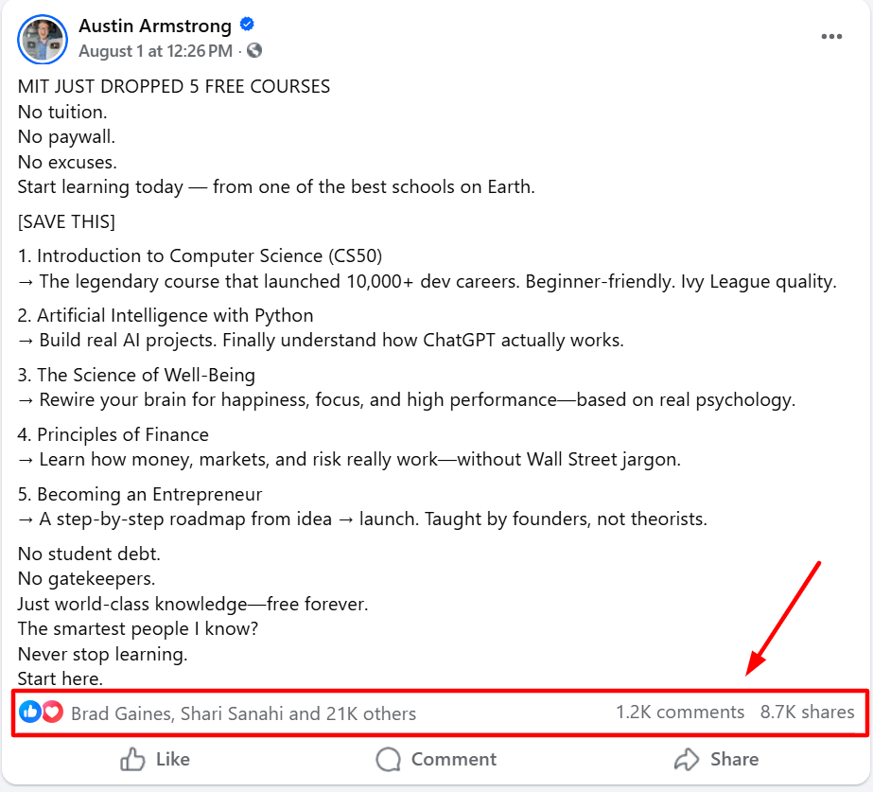Click the Share text label
The width and height of the screenshot is (873, 792).
tap(734, 759)
